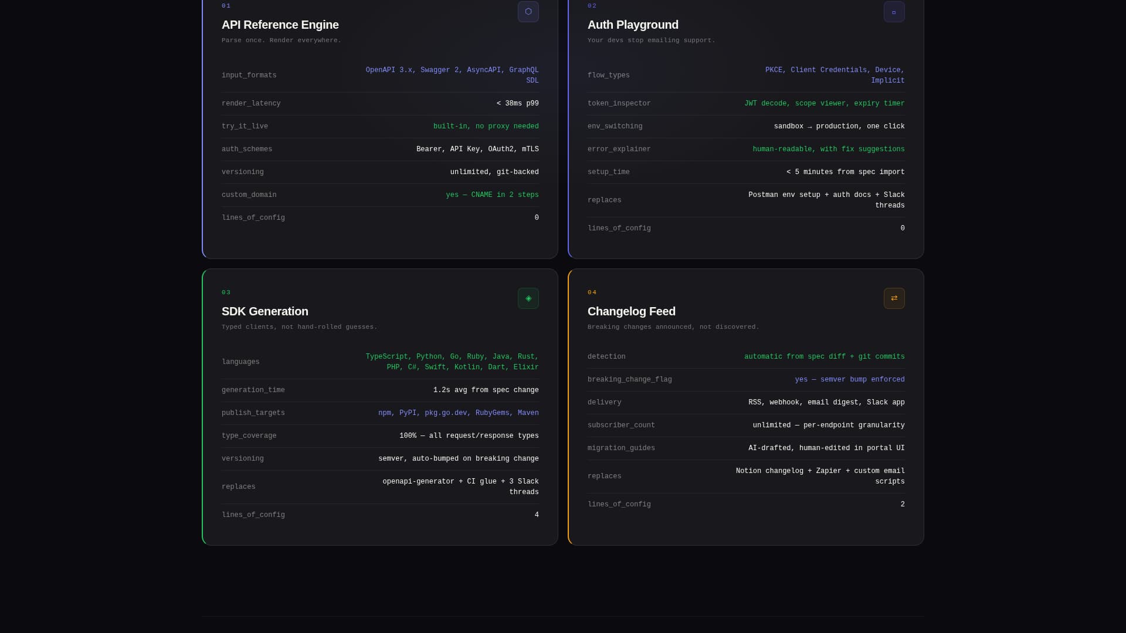1126x633 pixels.
Task: Click 'Notion changelog + Zapier' value
Action: click(x=820, y=477)
